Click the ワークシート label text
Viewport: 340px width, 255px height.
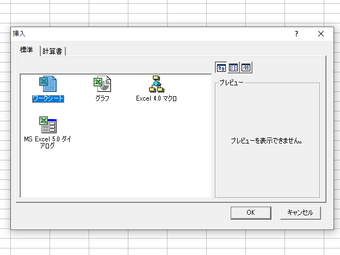(48, 98)
